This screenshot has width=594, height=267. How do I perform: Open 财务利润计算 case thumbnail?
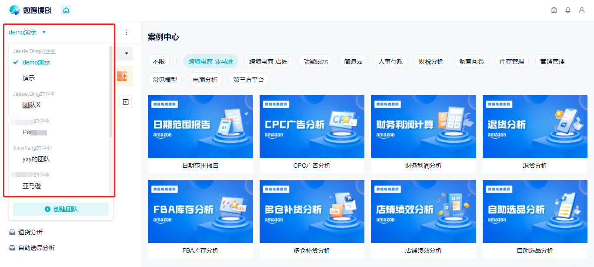(x=424, y=126)
